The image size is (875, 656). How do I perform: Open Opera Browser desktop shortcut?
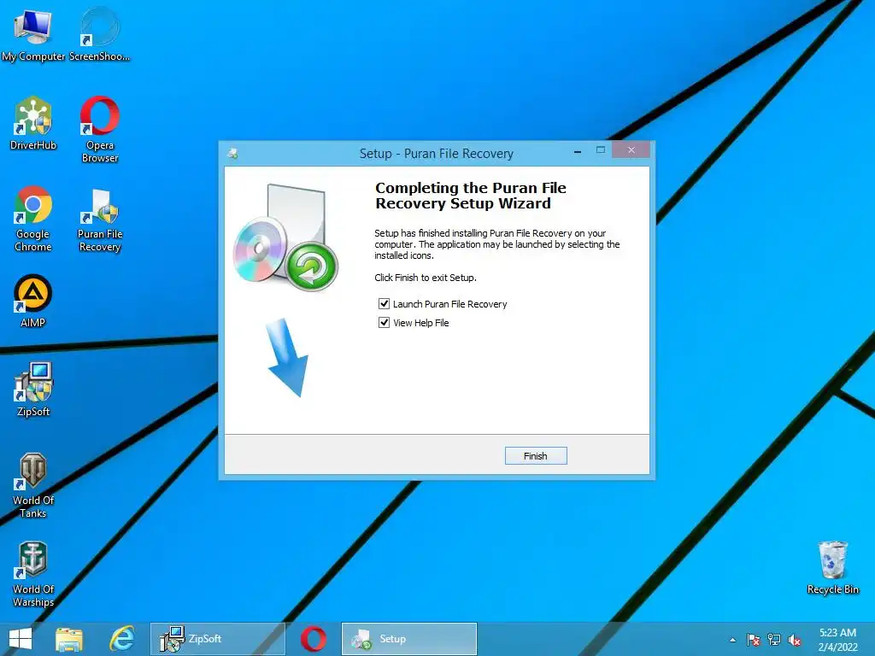pyautogui.click(x=99, y=130)
